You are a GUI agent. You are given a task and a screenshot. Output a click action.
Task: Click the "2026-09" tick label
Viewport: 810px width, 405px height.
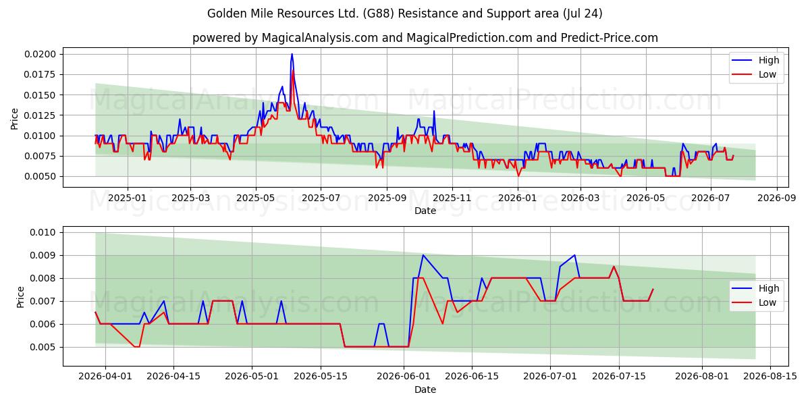click(x=776, y=198)
